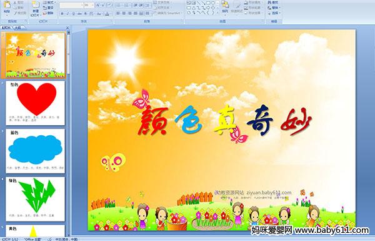
Task: Switch to the Slides tab in the side pane
Action: click(6, 28)
